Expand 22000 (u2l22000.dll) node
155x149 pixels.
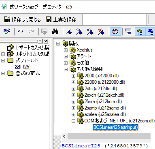click(x=73, y=82)
